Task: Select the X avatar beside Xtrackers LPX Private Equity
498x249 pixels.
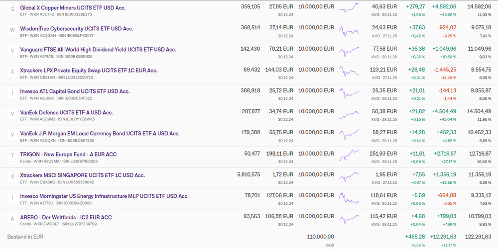Action: [x=12, y=73]
